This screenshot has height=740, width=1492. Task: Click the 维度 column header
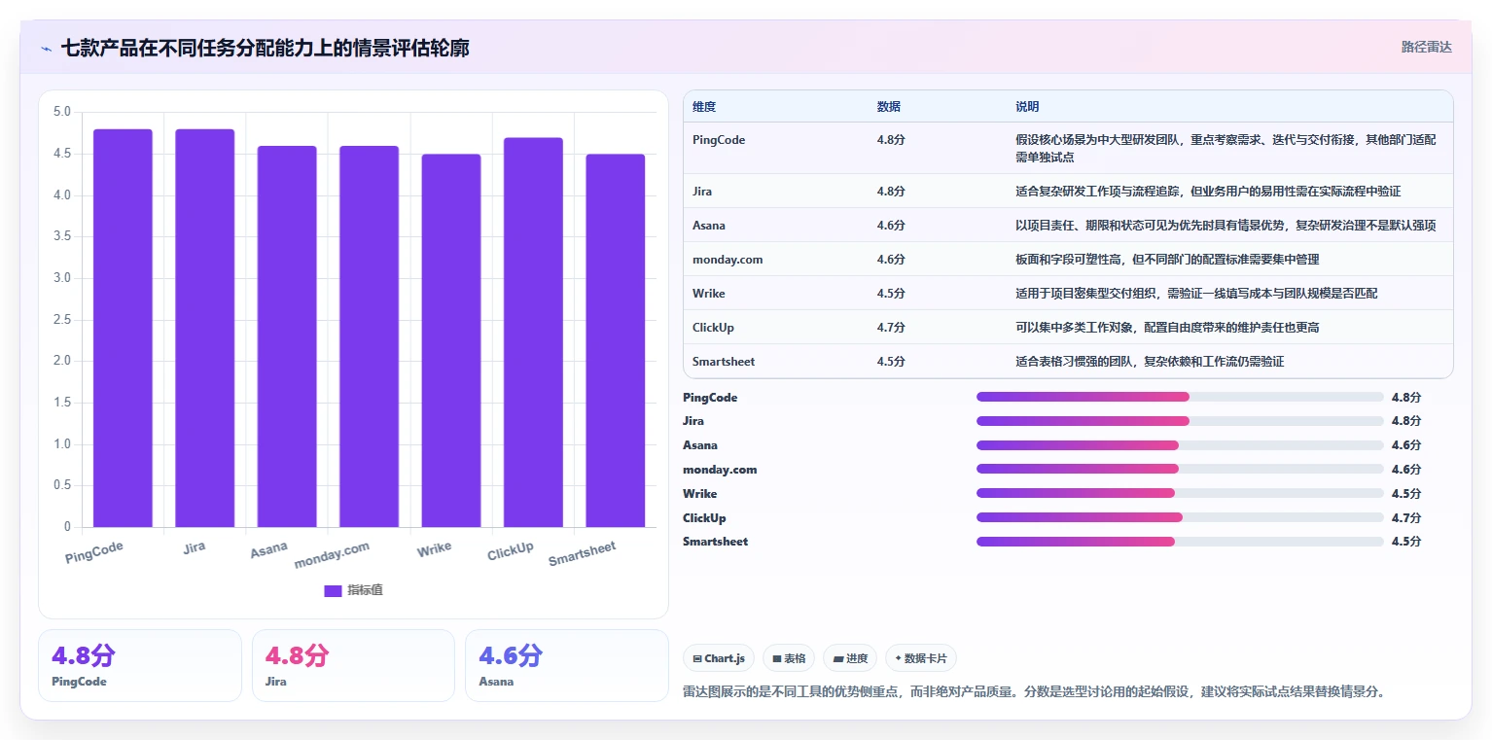click(x=704, y=107)
